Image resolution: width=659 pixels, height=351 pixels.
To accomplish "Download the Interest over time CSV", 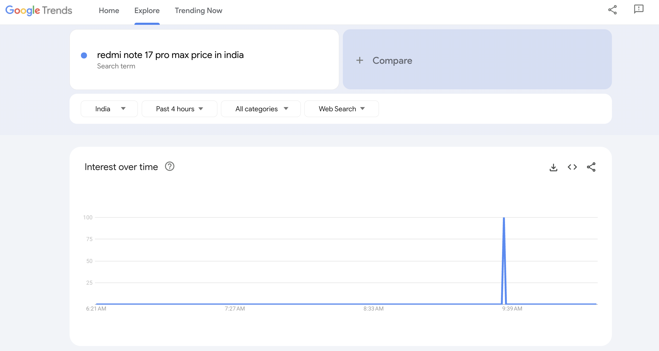I will point(553,167).
